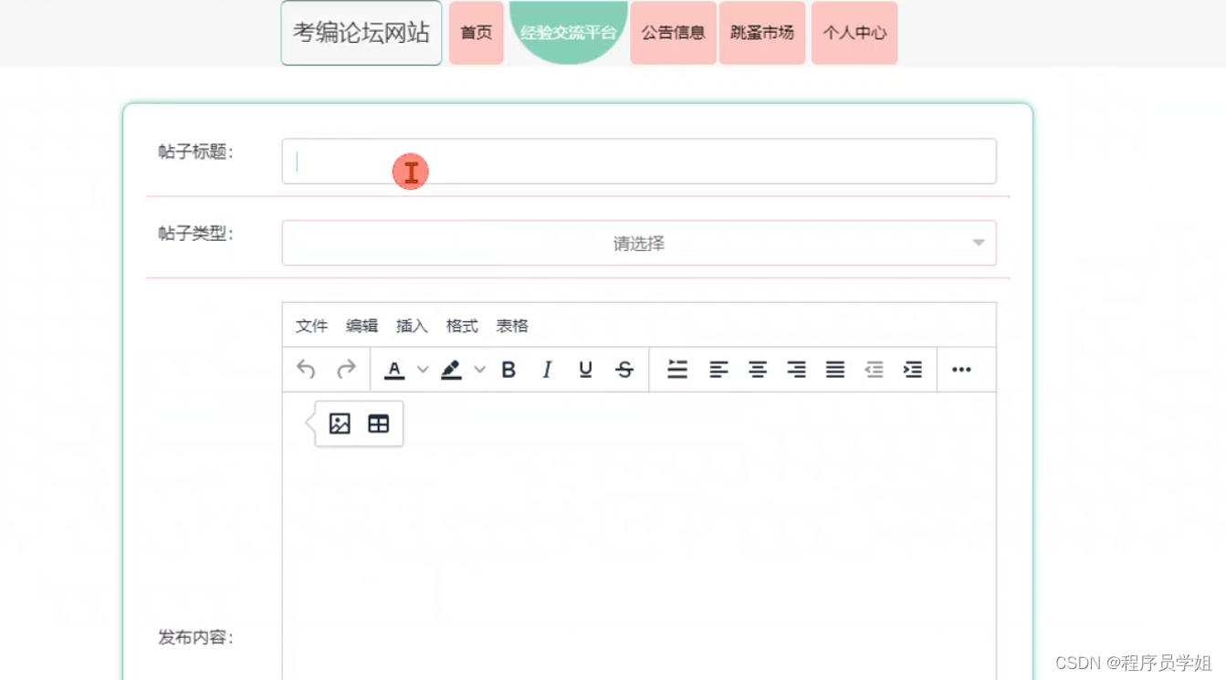Justify the text alignment
The width and height of the screenshot is (1226, 680).
coord(835,370)
